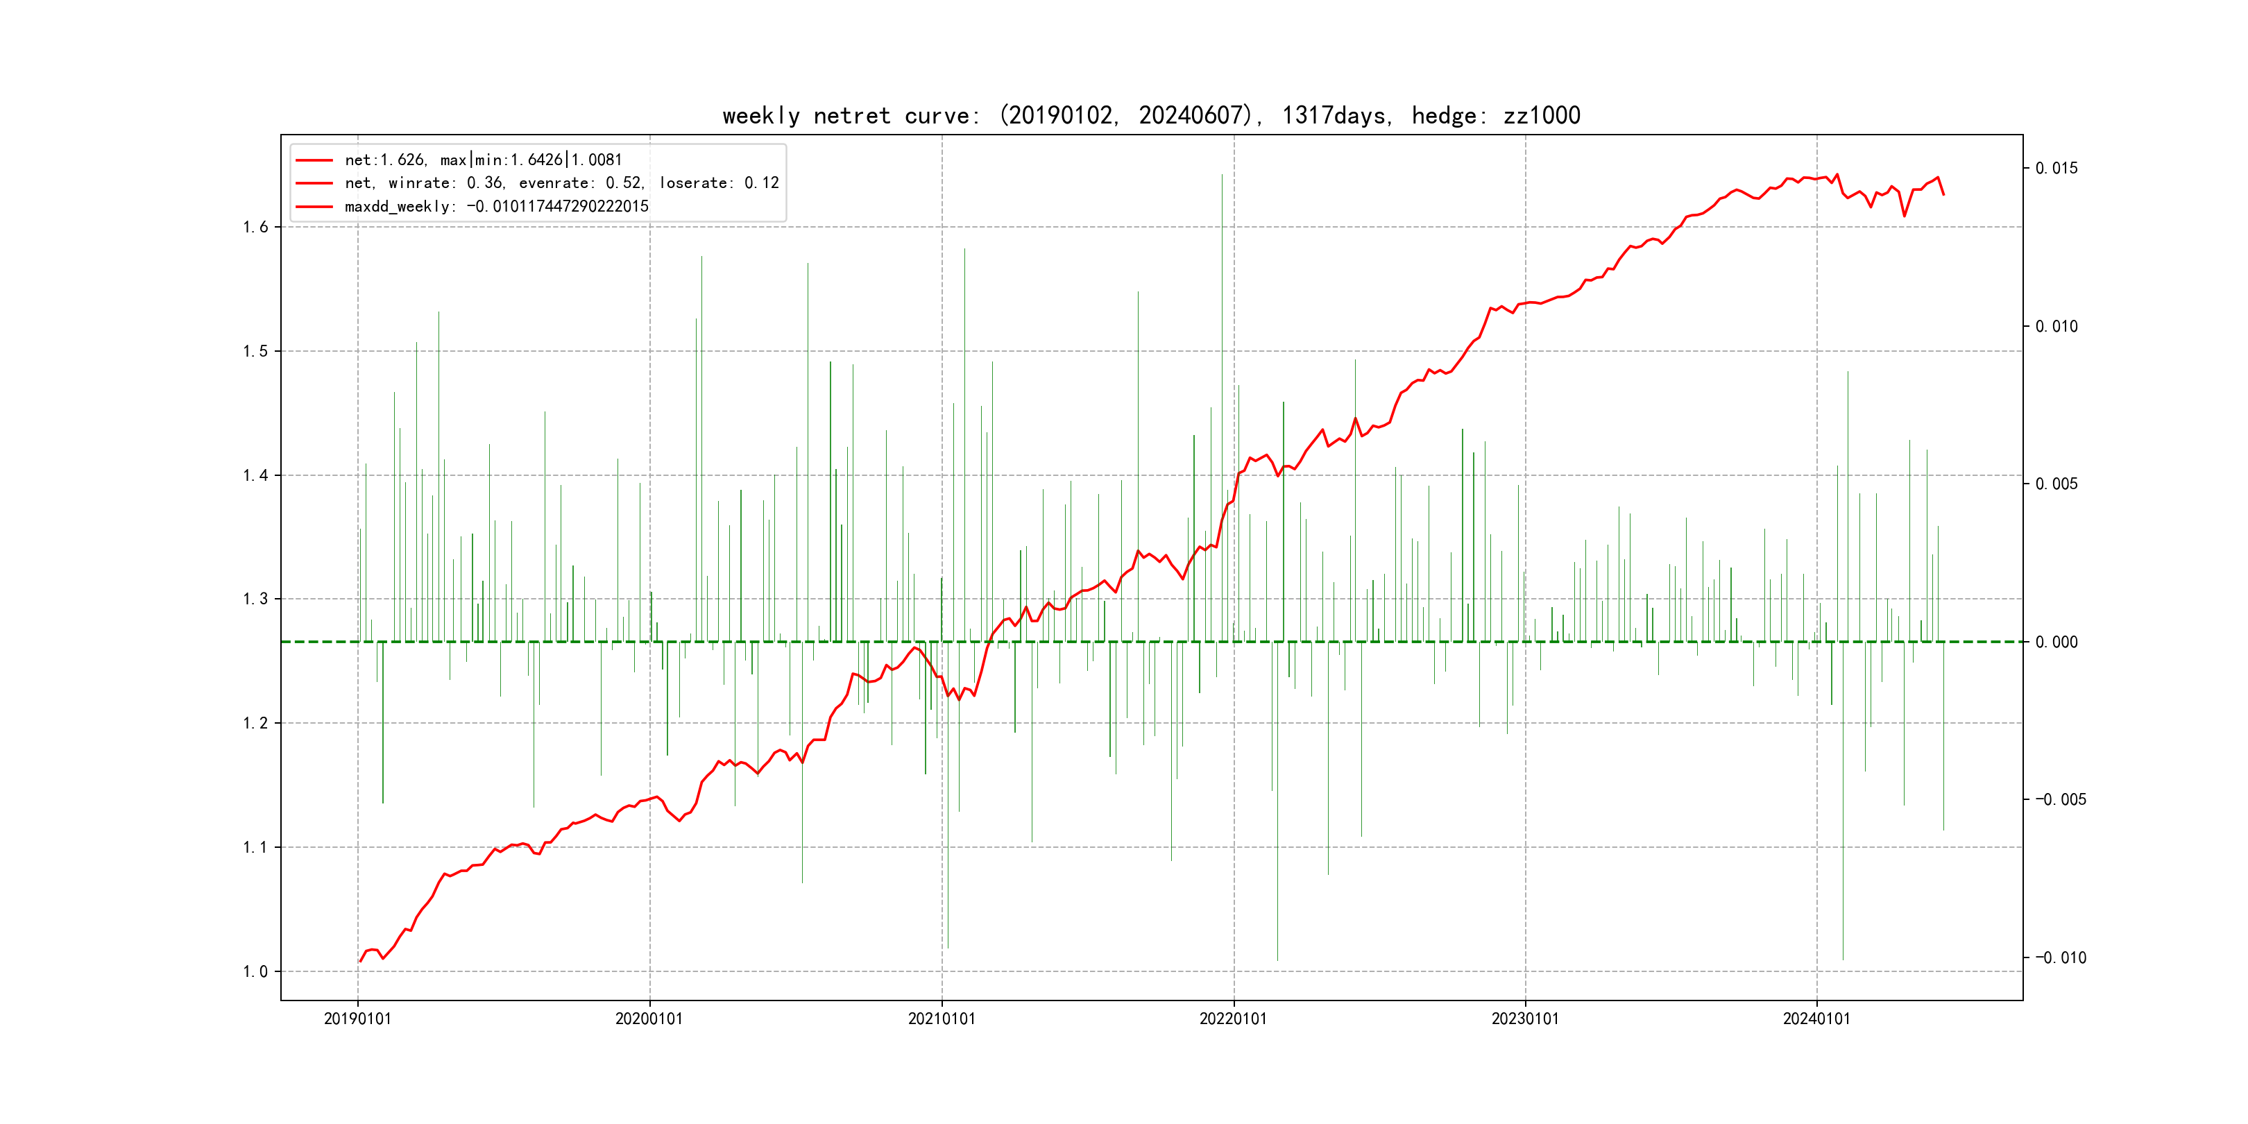Click the chart title text
This screenshot has height=1124, width=2248.
point(1151,115)
